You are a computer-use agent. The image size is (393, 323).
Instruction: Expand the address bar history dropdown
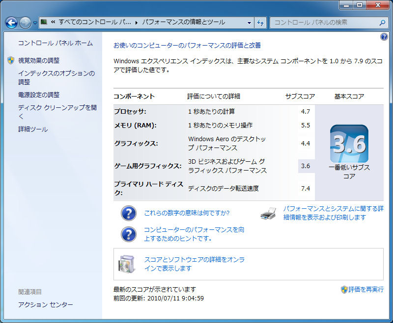(x=250, y=23)
